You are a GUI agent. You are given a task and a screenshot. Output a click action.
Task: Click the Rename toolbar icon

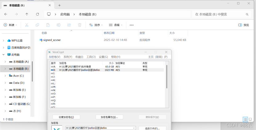59,25
